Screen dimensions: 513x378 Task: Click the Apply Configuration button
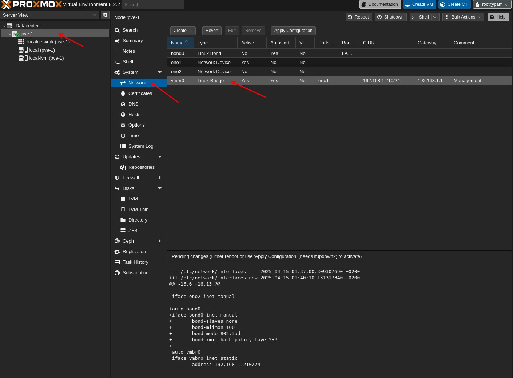pos(293,31)
